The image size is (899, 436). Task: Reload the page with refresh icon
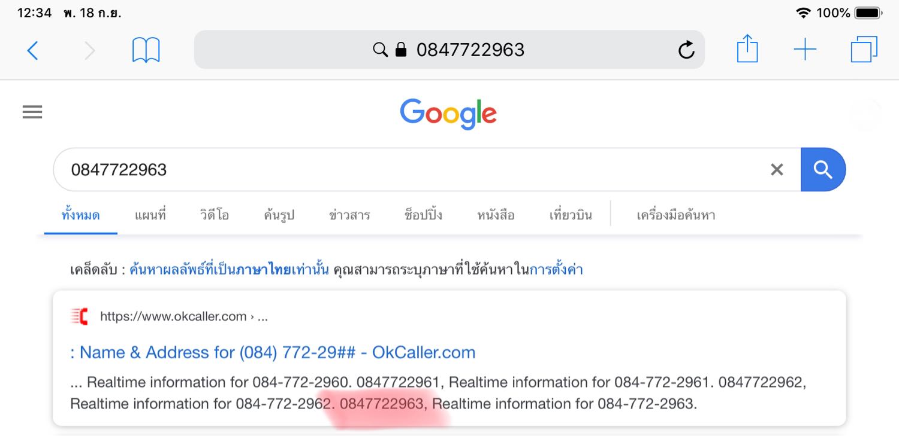pyautogui.click(x=686, y=50)
